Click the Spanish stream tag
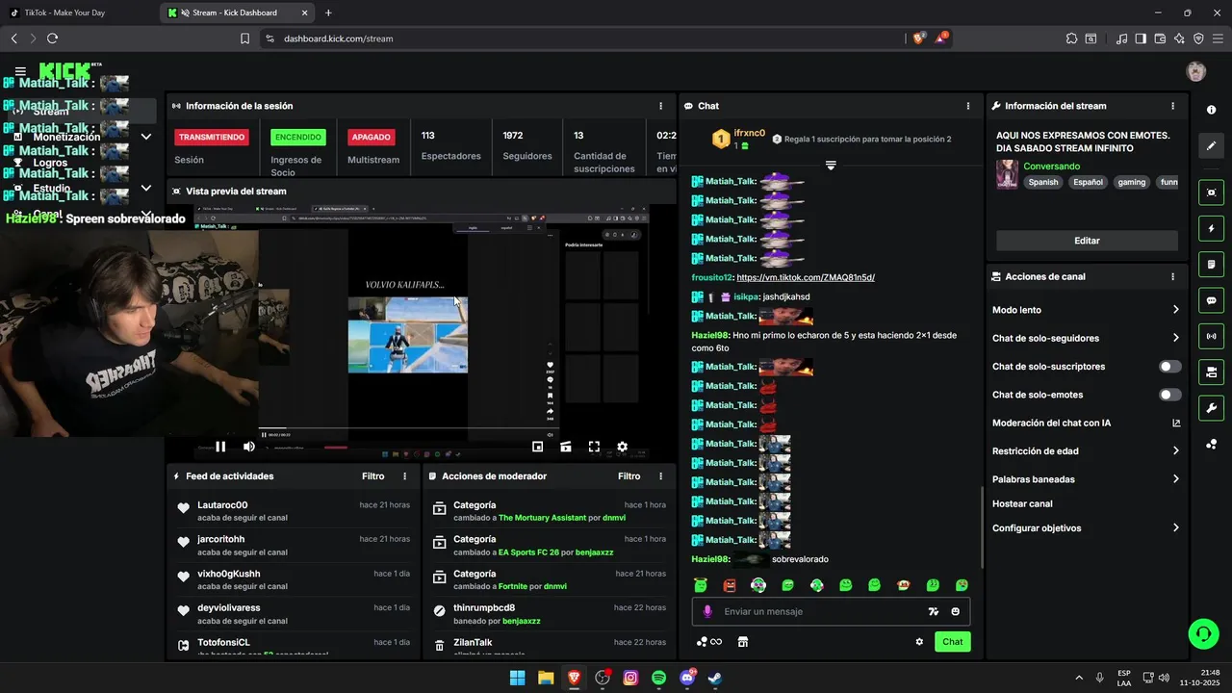The height and width of the screenshot is (693, 1232). (1042, 182)
